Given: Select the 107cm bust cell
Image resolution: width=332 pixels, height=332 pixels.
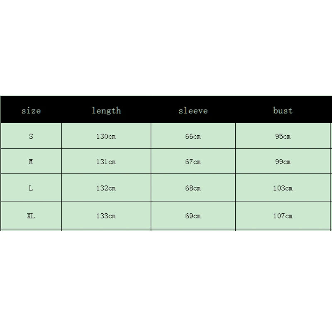Looking at the screenshot, I should coord(283,216).
